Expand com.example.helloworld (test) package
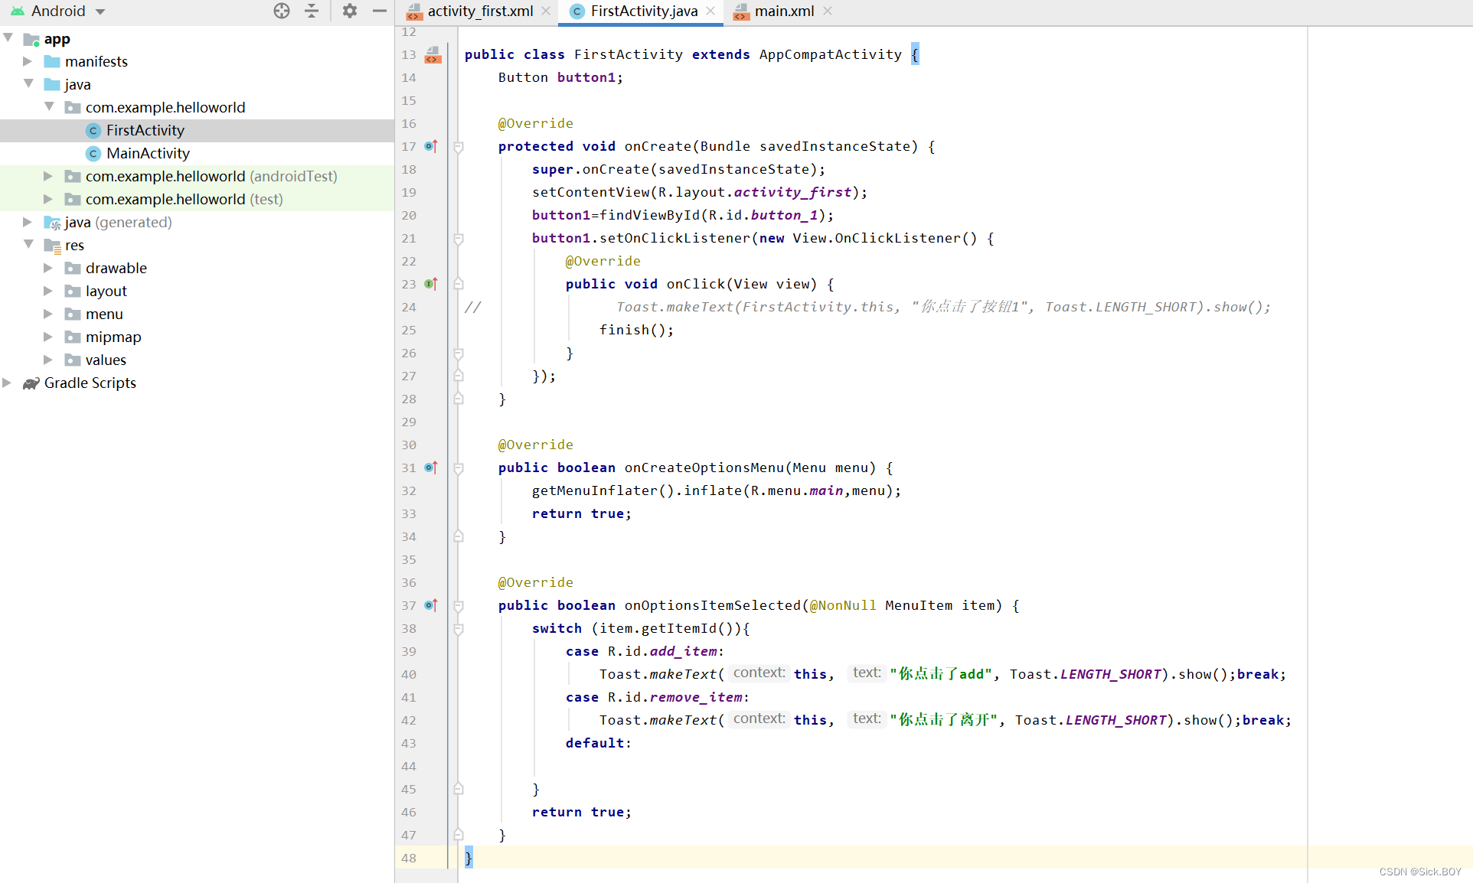1473x883 pixels. [48, 199]
